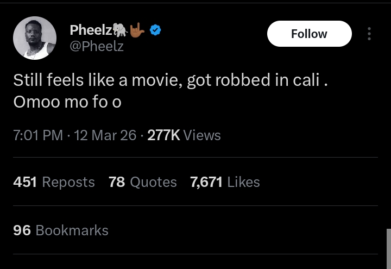This screenshot has height=269, width=391.
Task: Visit the @Pheelz handle link
Action: [97, 47]
